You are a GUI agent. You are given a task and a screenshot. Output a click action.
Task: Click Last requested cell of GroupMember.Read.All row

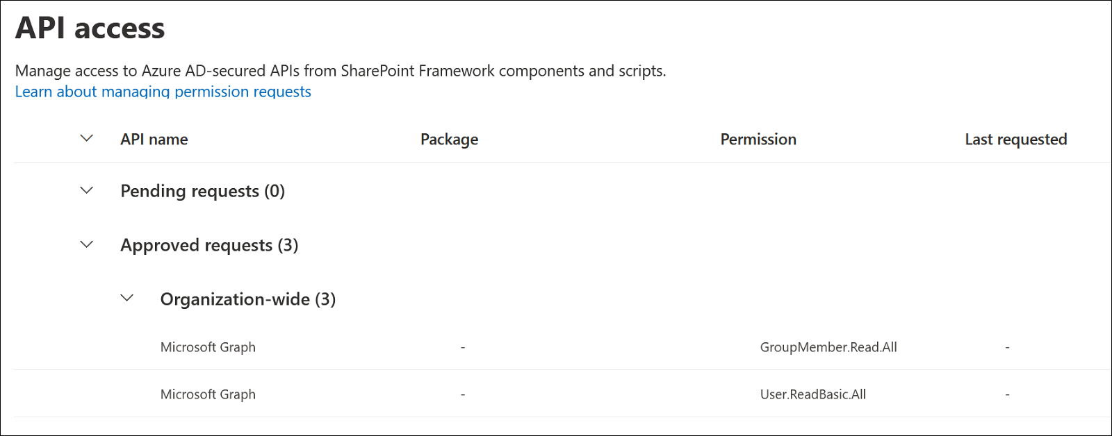point(1007,347)
